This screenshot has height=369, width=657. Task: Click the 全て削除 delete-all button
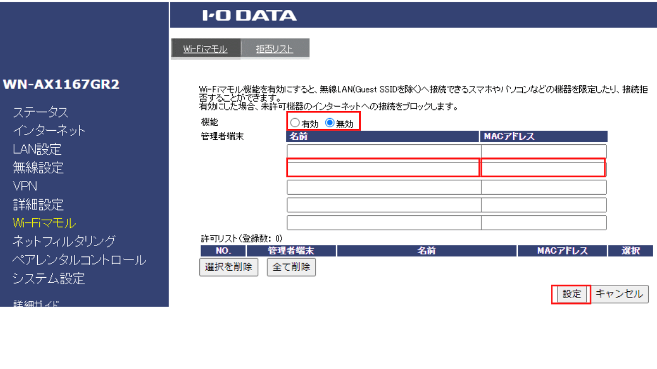291,267
